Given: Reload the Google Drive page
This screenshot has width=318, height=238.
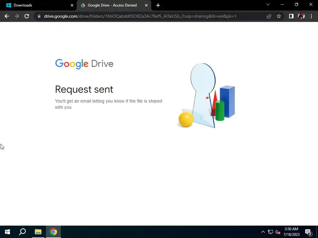Looking at the screenshot, I should click(x=27, y=16).
